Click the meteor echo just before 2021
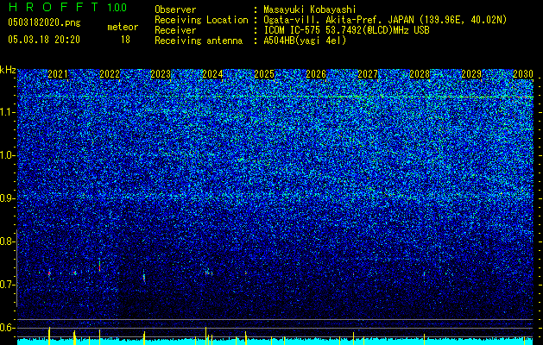The width and height of the screenshot is (543, 345). click(x=49, y=273)
